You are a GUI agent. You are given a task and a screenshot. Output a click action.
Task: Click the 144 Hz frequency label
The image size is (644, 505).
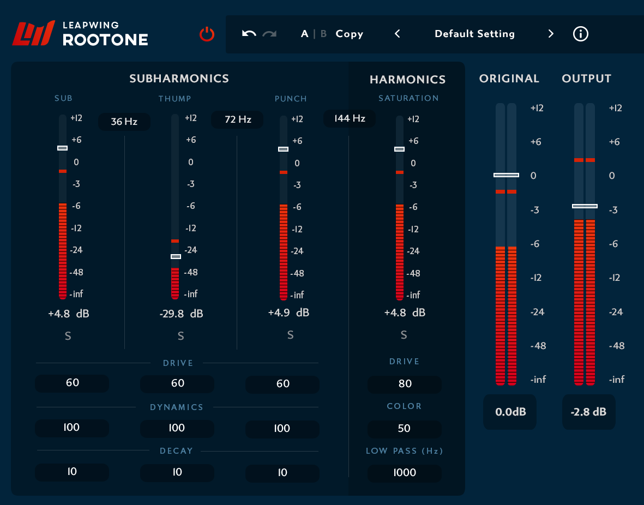349,118
